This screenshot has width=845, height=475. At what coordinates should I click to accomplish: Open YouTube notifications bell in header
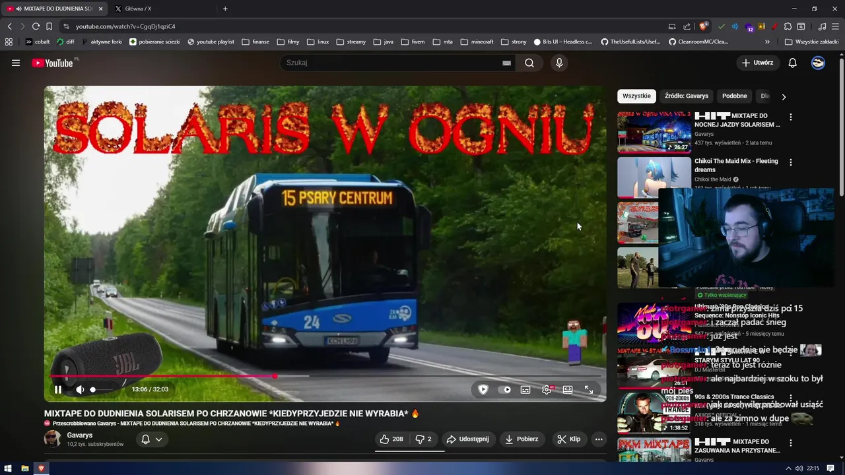pyautogui.click(x=792, y=63)
